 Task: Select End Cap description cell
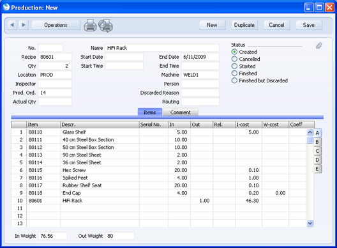click(x=100, y=193)
